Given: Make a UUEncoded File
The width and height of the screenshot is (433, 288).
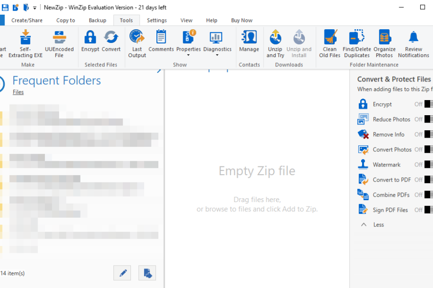Looking at the screenshot, I should point(59,37).
